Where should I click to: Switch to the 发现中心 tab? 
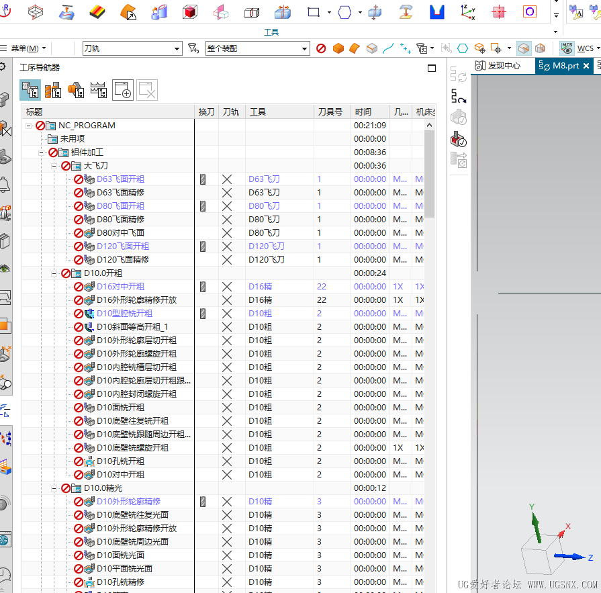tap(498, 66)
